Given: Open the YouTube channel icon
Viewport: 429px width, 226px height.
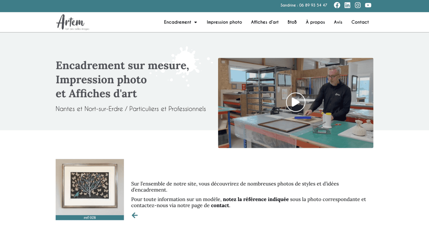Looking at the screenshot, I should point(368,5).
